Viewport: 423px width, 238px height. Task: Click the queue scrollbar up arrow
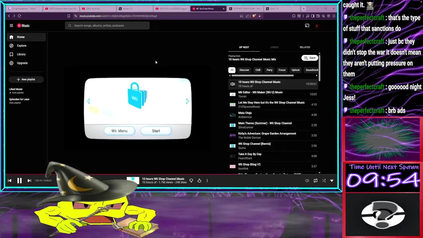(x=320, y=54)
